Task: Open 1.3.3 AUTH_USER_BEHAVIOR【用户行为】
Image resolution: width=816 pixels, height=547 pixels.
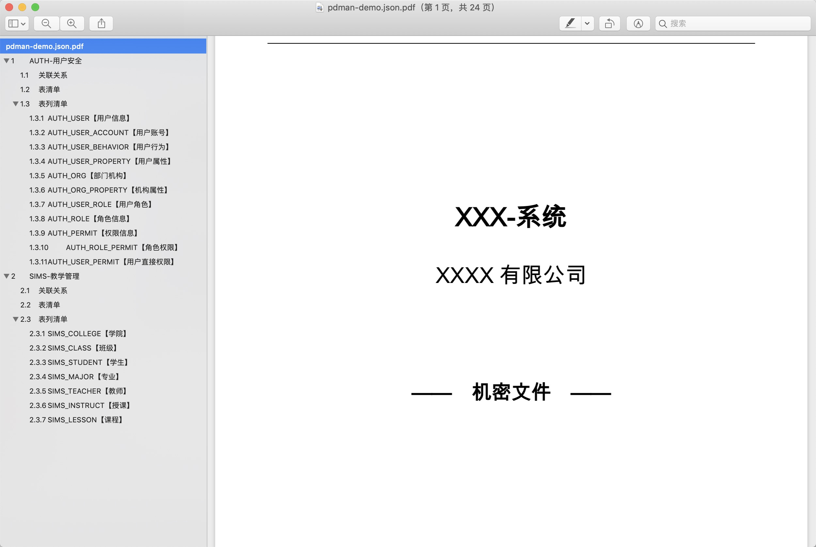Action: point(100,147)
